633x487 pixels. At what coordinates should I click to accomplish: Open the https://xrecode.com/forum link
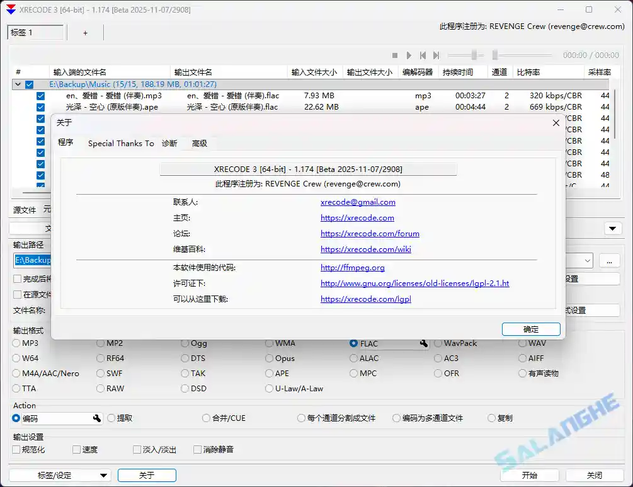(370, 233)
